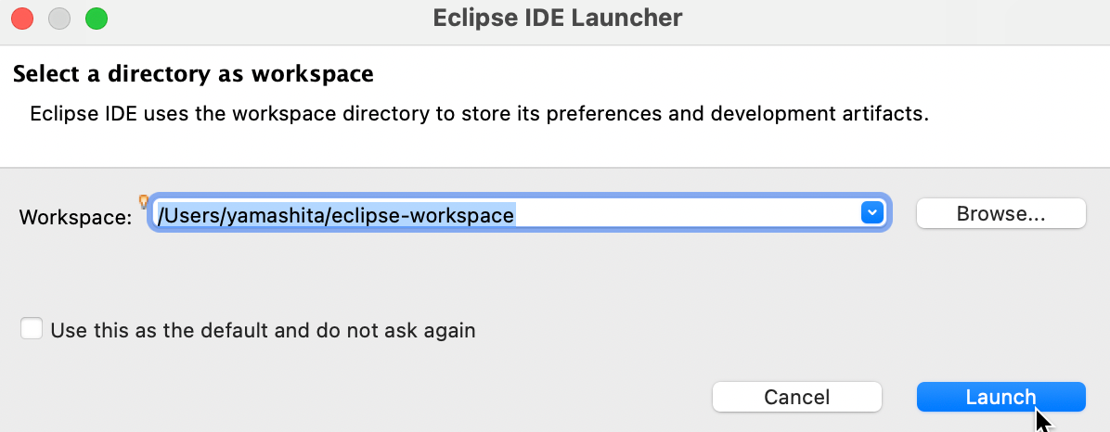Click the content assist lightbulb icon
The width and height of the screenshot is (1110, 432).
click(x=144, y=201)
